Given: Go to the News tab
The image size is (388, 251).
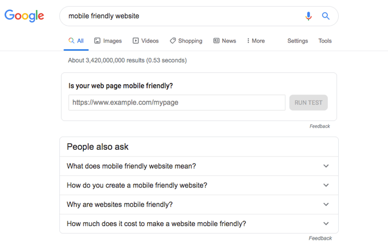Looking at the screenshot, I should tap(224, 41).
